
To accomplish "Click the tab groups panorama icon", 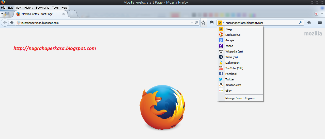I will [7, 13].
